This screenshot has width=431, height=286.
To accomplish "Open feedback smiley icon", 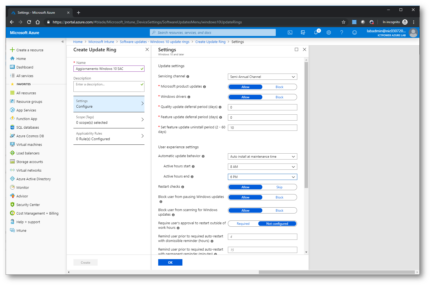I will coord(355,32).
